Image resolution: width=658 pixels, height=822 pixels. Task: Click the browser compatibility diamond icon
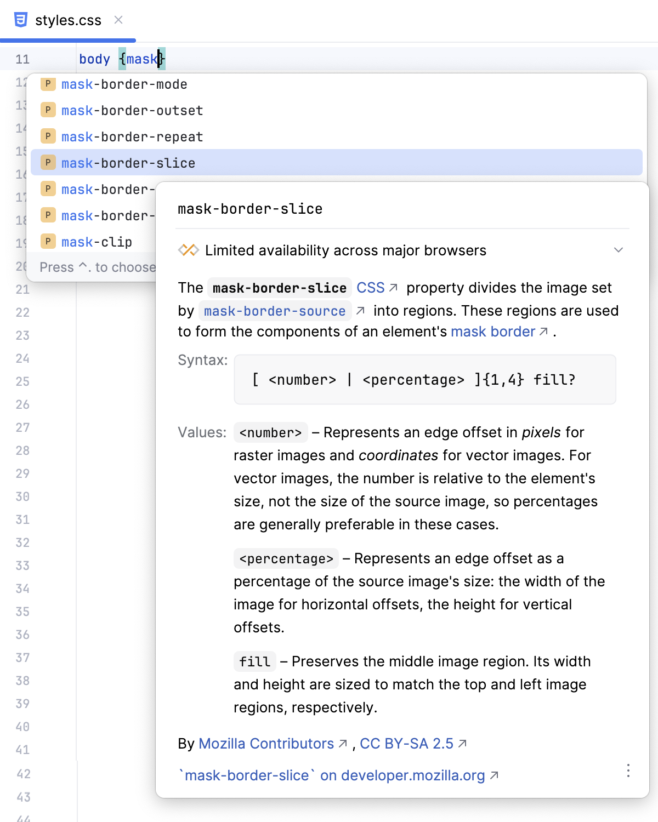pyautogui.click(x=188, y=250)
